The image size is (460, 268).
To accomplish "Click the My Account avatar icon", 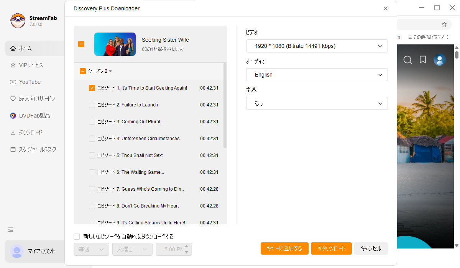I will click(17, 251).
